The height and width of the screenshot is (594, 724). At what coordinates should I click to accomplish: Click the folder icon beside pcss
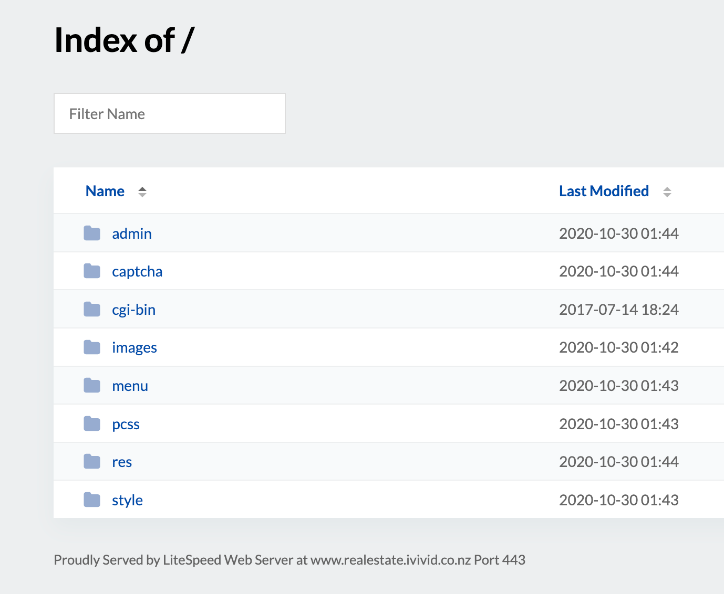[x=92, y=424]
